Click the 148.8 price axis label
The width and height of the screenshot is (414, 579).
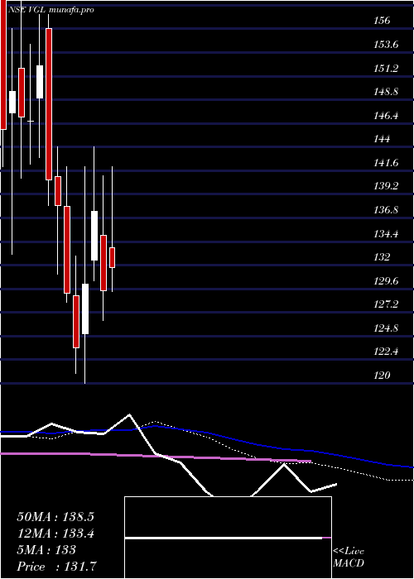point(386,92)
